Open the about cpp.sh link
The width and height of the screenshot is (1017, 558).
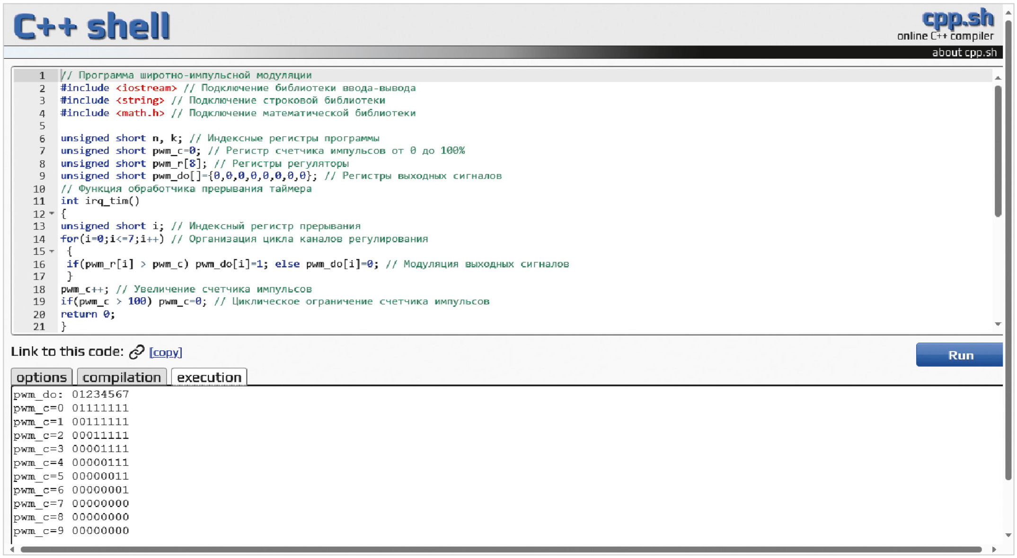tap(964, 52)
